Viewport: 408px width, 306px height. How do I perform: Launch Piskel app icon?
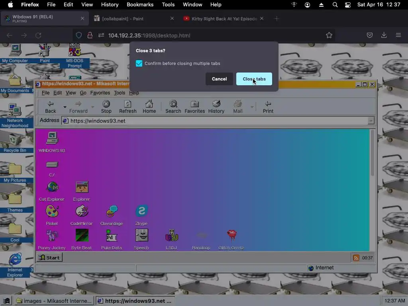tap(52, 216)
